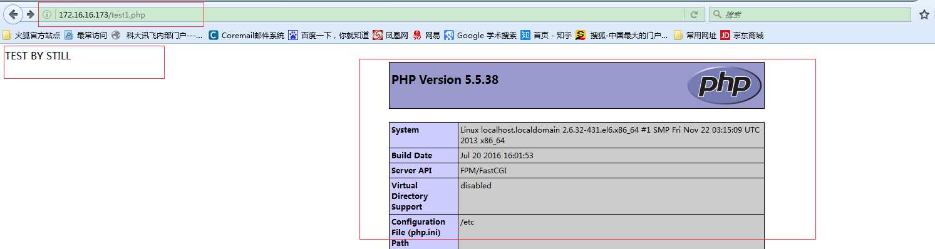The height and width of the screenshot is (249, 935).
Task: Open site info icon in address bar
Action: (47, 14)
